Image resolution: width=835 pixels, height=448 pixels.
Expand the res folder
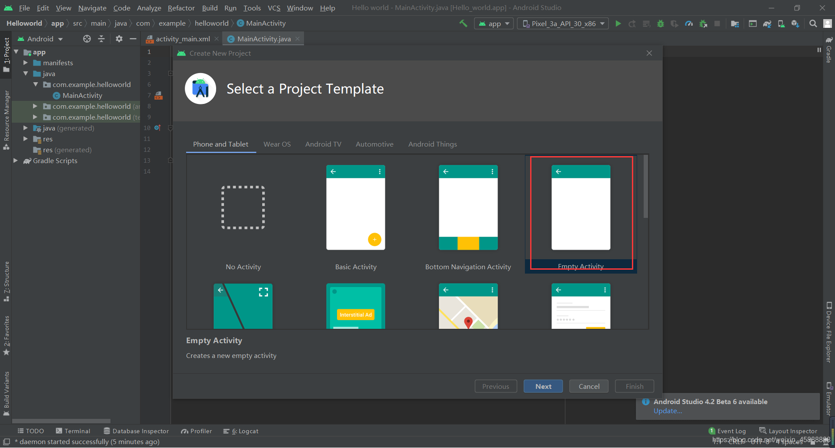tap(26, 139)
